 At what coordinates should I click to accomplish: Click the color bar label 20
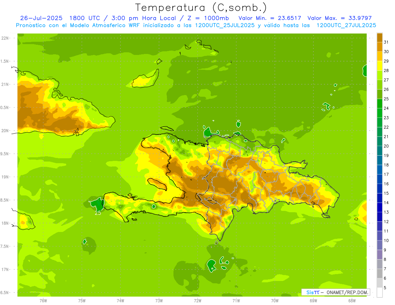click(x=386, y=146)
